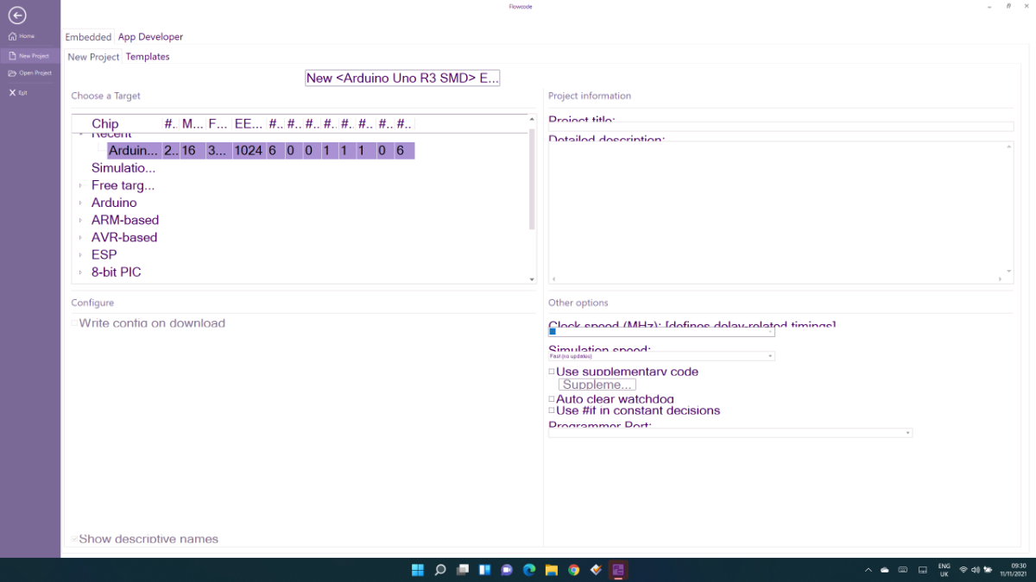Expand the ESP tree node
This screenshot has height=582, width=1036.
tap(80, 254)
